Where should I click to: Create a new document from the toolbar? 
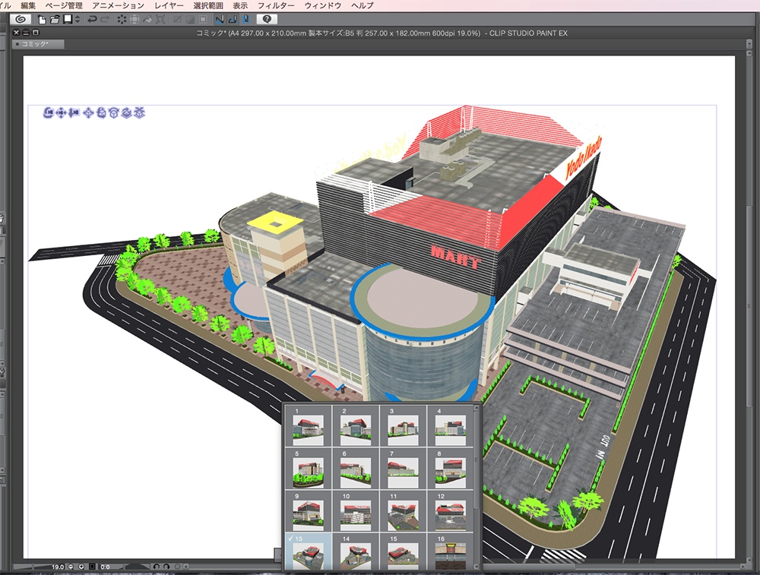42,20
